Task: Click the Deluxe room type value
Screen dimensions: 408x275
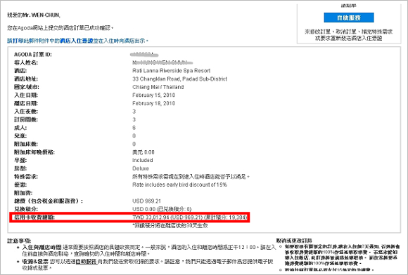Action: pyautogui.click(x=141, y=168)
